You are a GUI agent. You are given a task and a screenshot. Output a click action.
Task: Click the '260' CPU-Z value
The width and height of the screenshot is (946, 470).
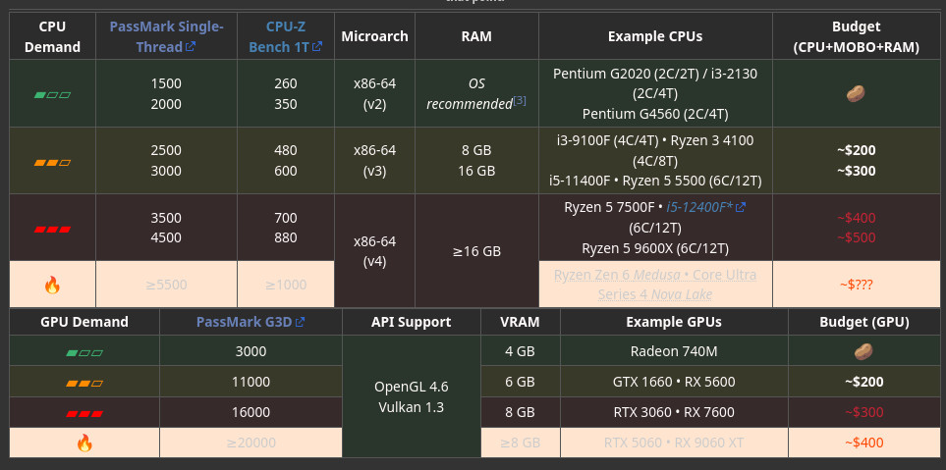[285, 83]
